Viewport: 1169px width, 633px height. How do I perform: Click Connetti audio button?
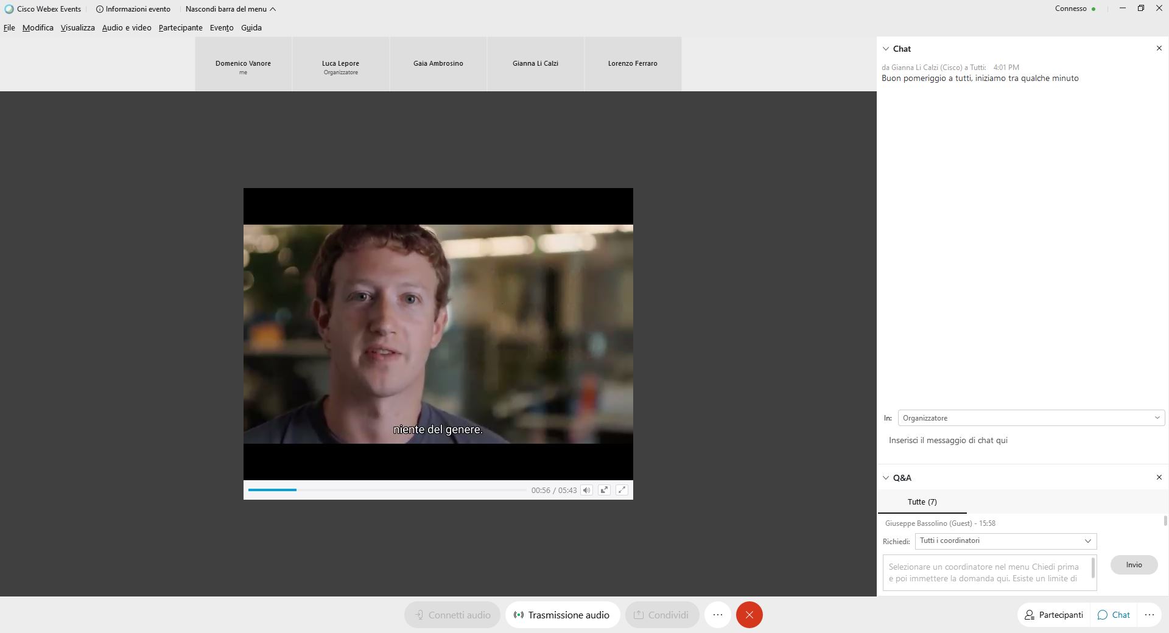pos(452,615)
